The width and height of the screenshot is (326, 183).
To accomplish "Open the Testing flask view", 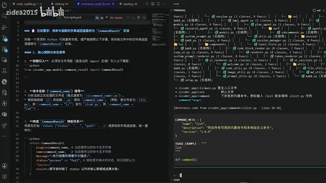I will click(x=5, y=71).
